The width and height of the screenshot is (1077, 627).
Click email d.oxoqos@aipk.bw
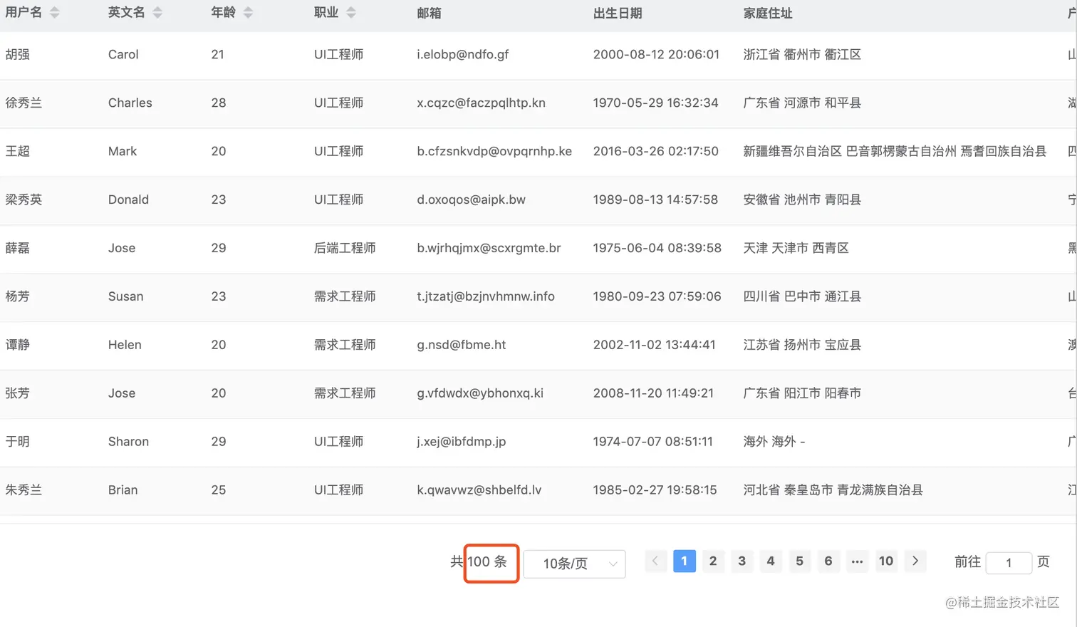click(471, 199)
